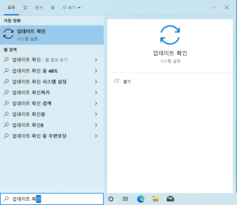The width and height of the screenshot is (237, 205).
Task: Select 업데이트 확인 - 웹 결과 보기 suggestion
Action: pyautogui.click(x=52, y=60)
